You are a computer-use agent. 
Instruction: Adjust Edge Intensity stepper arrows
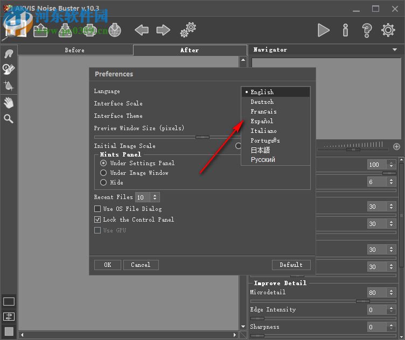tap(392, 309)
